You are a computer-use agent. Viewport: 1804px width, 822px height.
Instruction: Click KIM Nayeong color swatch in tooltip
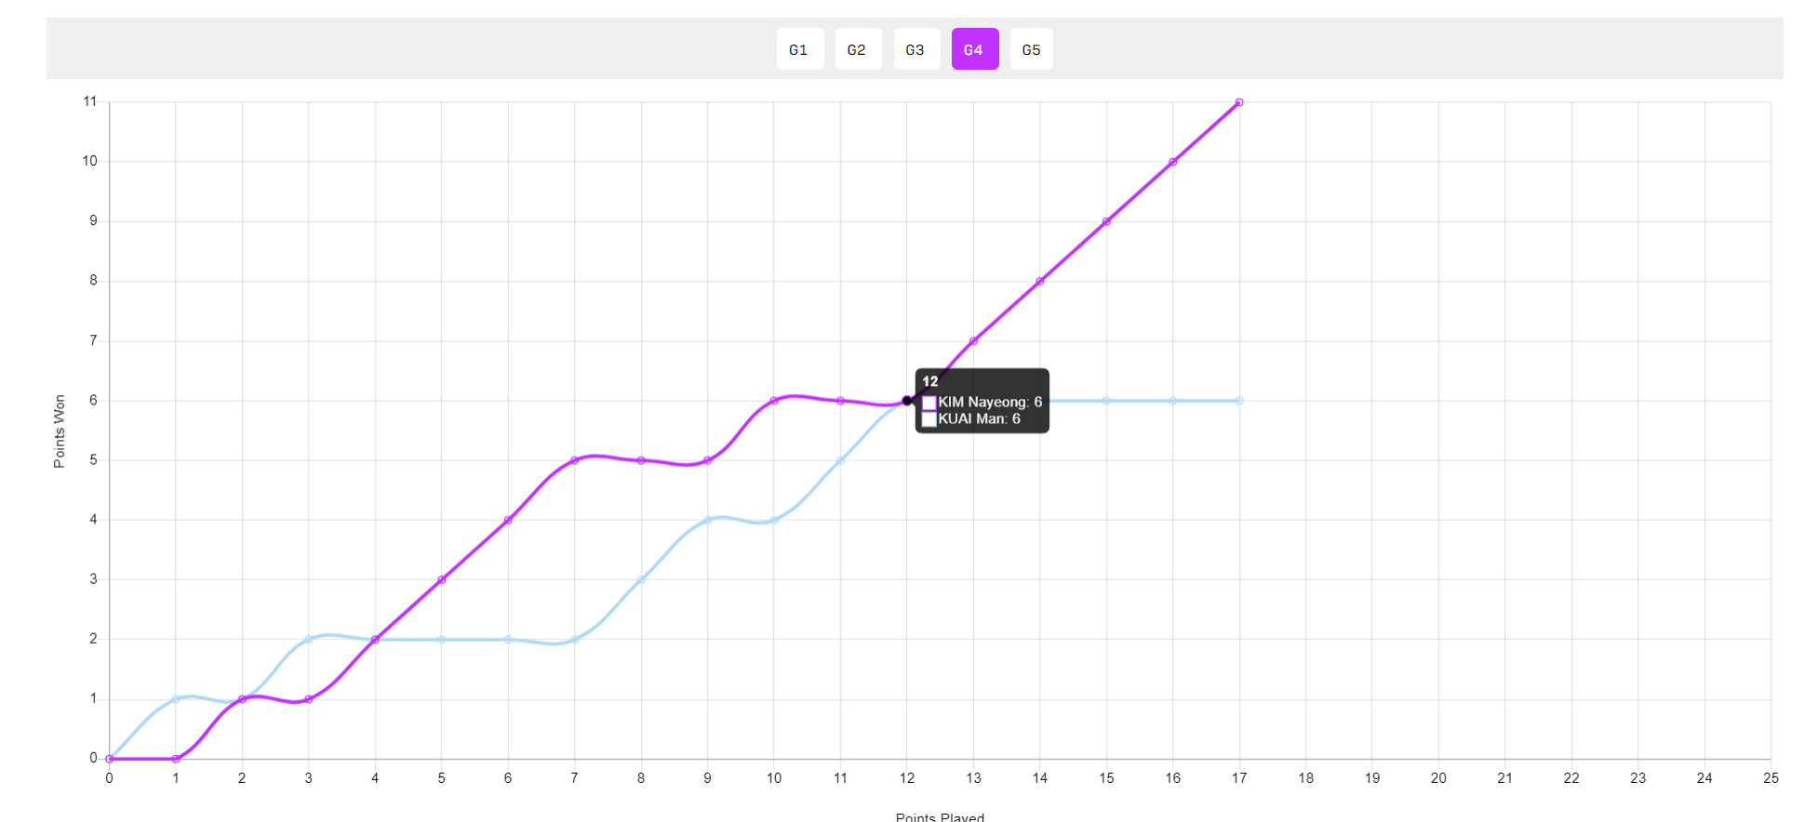(x=929, y=403)
